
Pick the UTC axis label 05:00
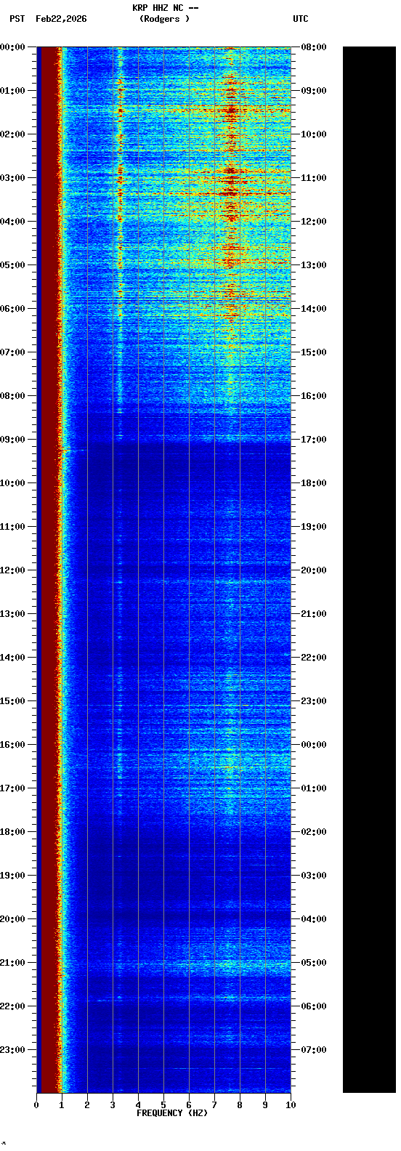[314, 963]
